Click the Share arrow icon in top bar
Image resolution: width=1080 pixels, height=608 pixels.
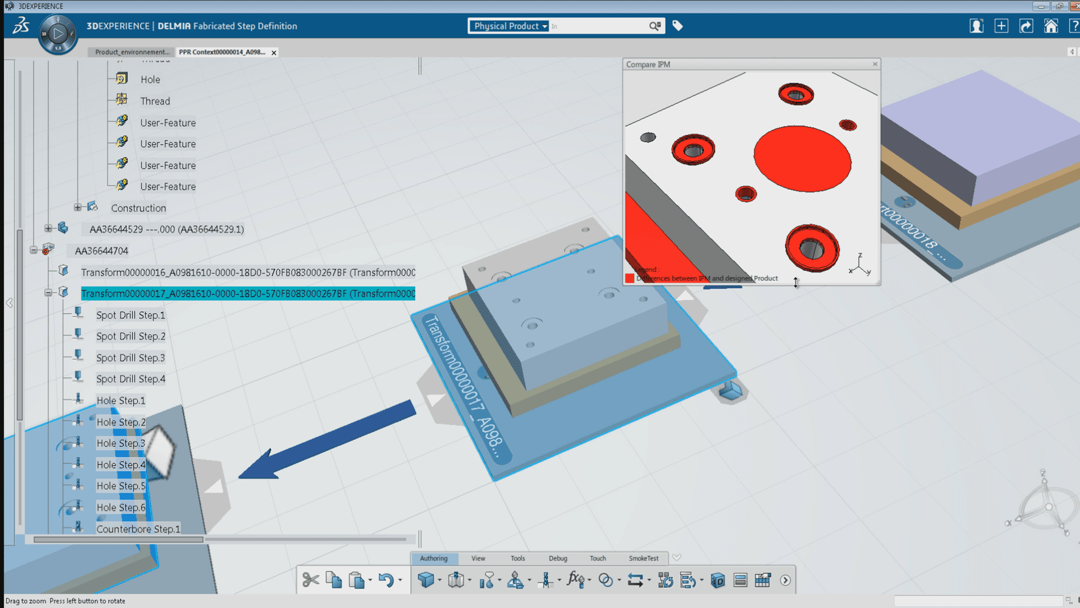pyautogui.click(x=1026, y=26)
